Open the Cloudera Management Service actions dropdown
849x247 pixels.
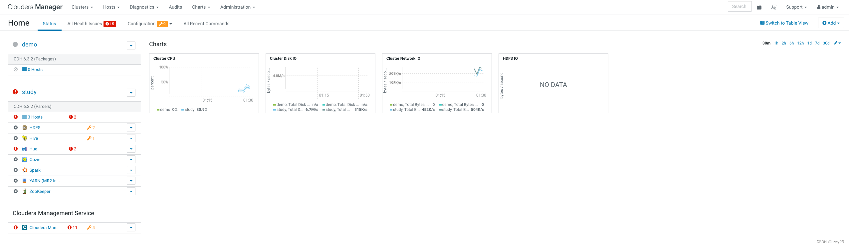point(131,228)
